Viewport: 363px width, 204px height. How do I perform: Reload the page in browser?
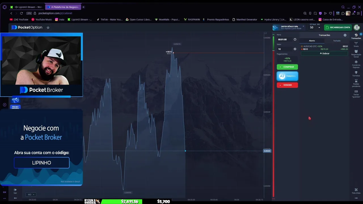21,13
